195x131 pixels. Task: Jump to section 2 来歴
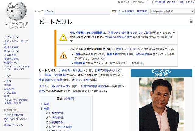(47, 108)
